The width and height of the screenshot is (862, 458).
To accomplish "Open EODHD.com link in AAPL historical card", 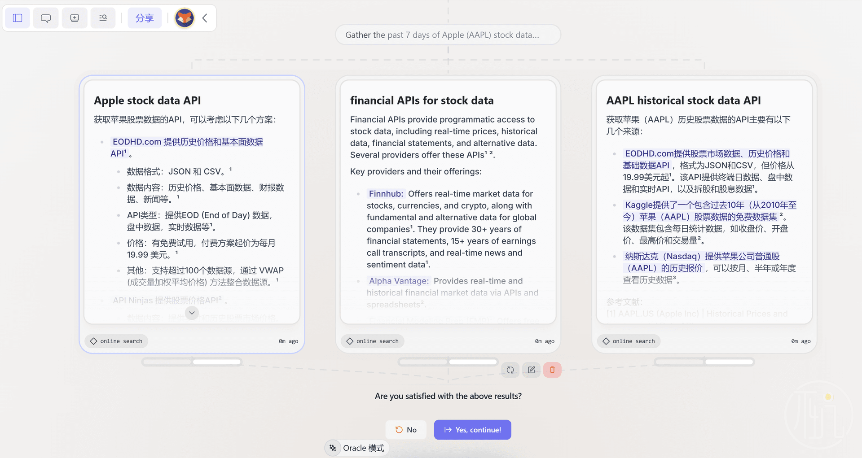I will 706,159.
